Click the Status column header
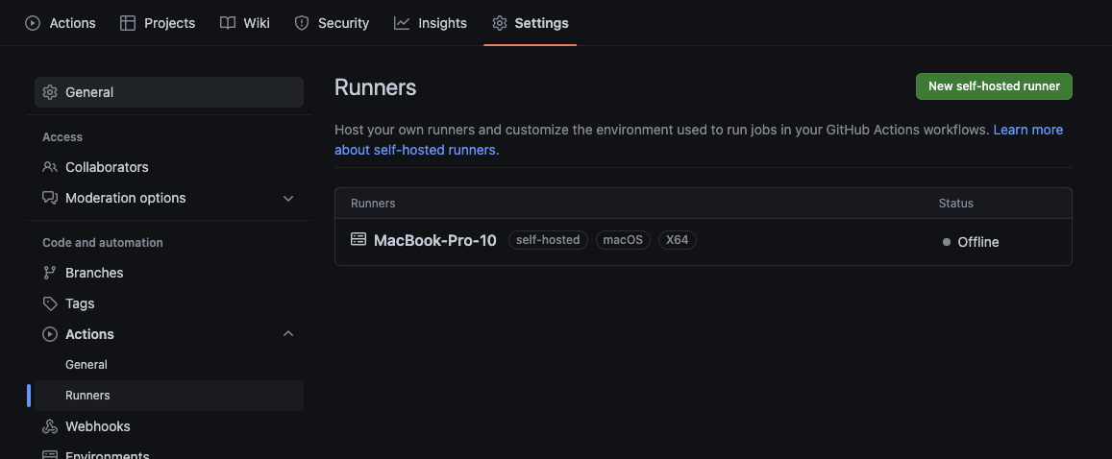The width and height of the screenshot is (1112, 459). point(956,204)
